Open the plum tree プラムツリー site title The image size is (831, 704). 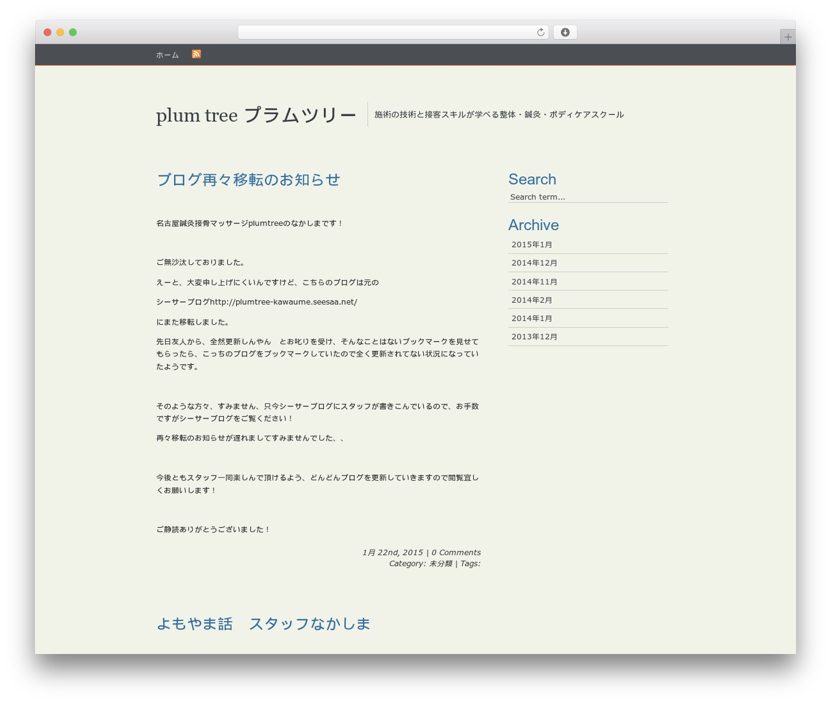pos(256,115)
